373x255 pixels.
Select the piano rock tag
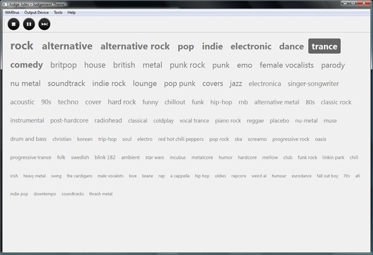tap(228, 121)
